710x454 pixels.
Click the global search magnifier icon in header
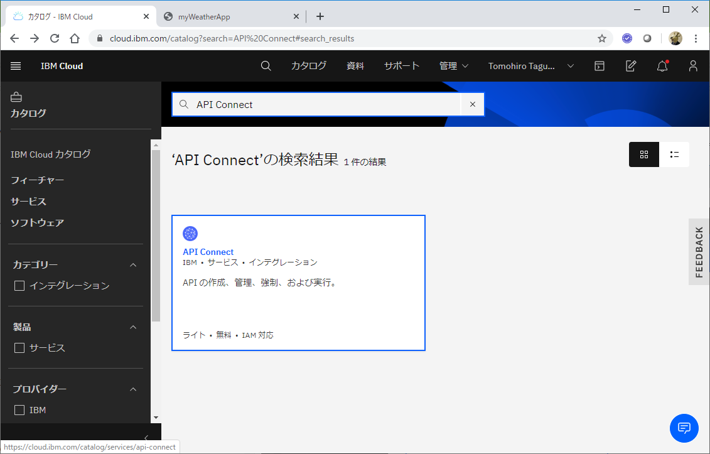pos(266,66)
